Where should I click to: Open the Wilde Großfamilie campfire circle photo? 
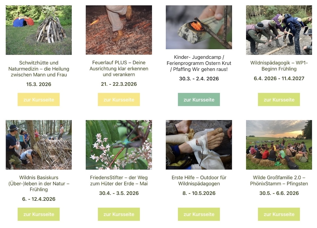click(x=279, y=145)
